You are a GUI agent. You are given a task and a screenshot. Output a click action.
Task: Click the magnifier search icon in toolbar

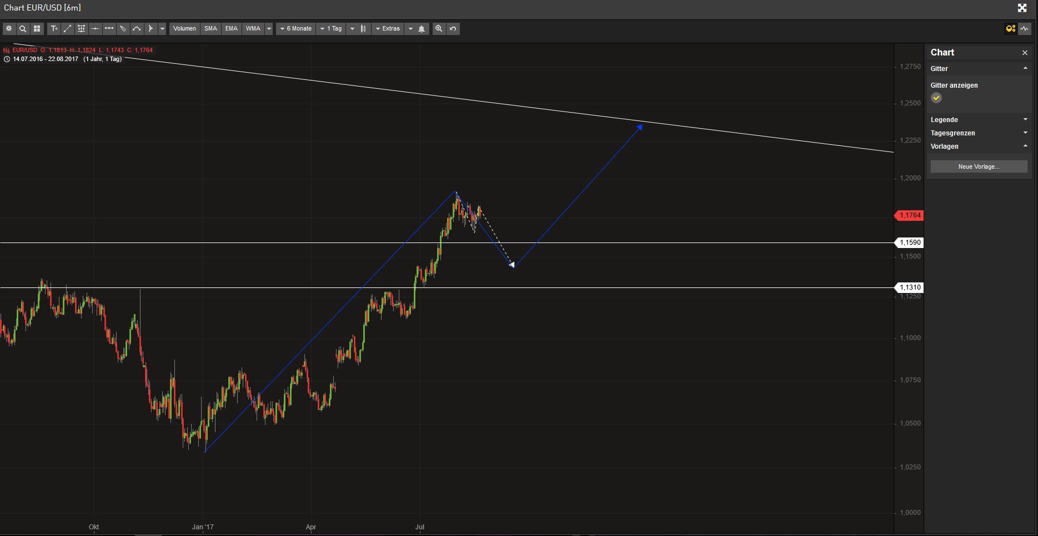click(23, 29)
